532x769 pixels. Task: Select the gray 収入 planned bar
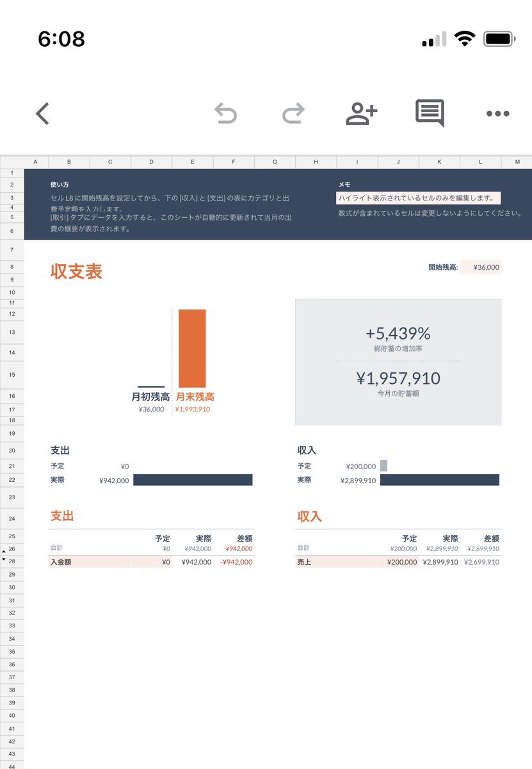point(383,466)
